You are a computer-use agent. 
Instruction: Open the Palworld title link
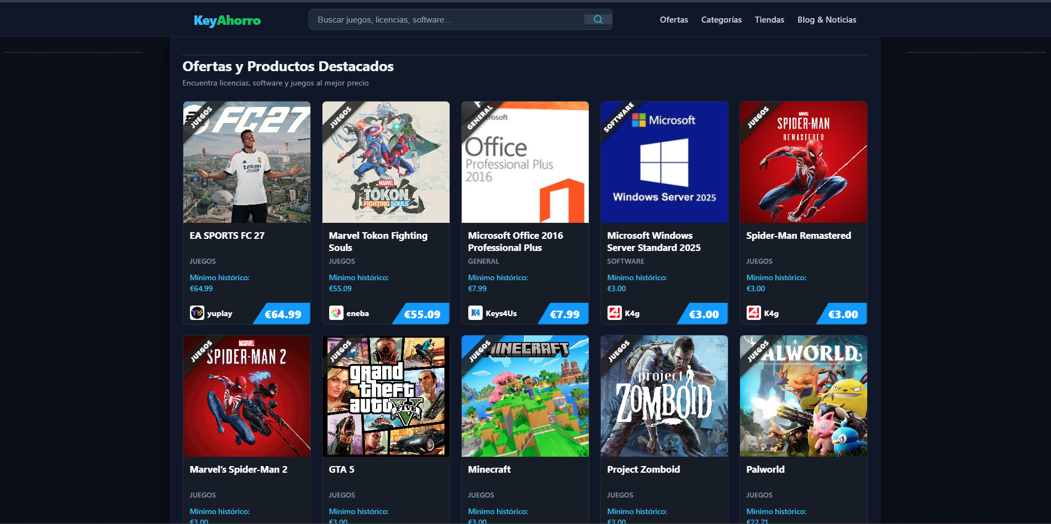click(765, 469)
